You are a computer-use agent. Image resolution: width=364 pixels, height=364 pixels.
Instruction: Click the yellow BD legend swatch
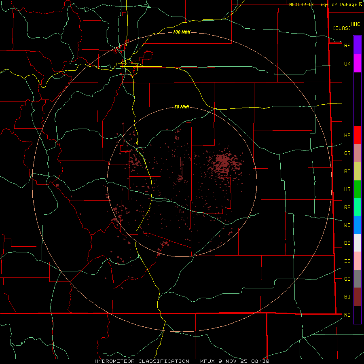click(x=357, y=171)
